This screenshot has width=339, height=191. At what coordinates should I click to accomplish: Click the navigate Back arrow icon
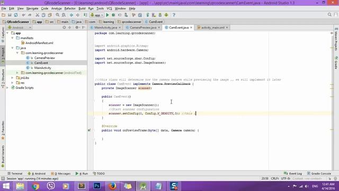(x=71, y=15)
